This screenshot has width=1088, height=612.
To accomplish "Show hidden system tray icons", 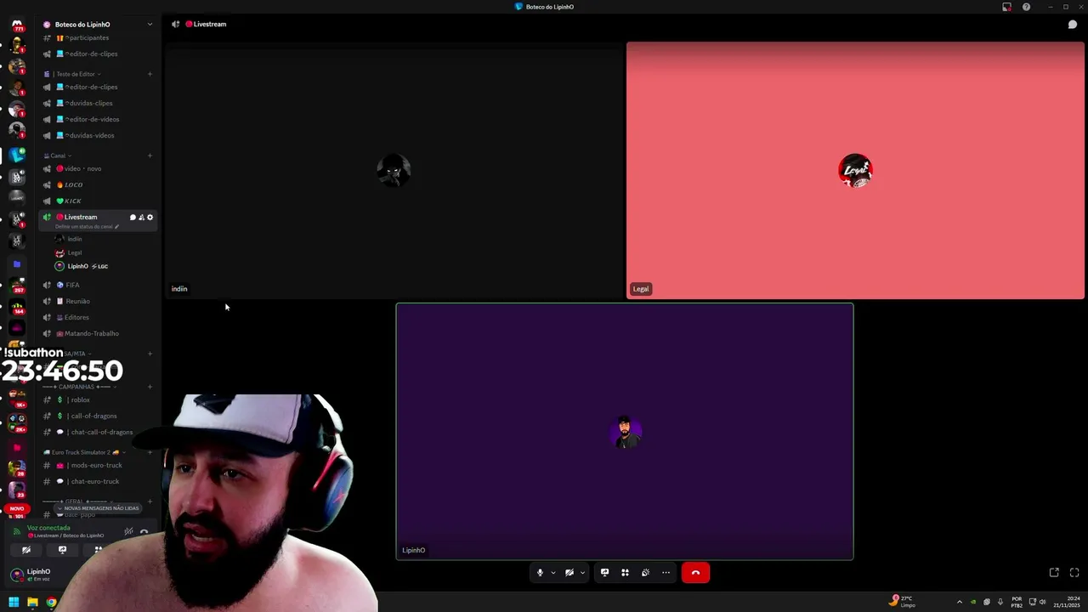I will click(x=960, y=602).
